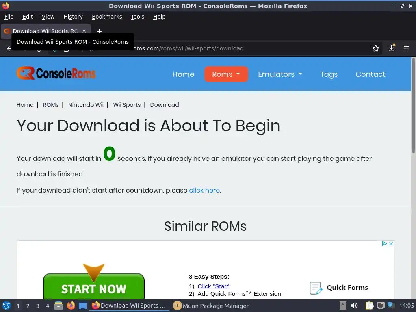Image resolution: width=416 pixels, height=312 pixels.
Task: Go to Home in the site navbar
Action: 183,74
